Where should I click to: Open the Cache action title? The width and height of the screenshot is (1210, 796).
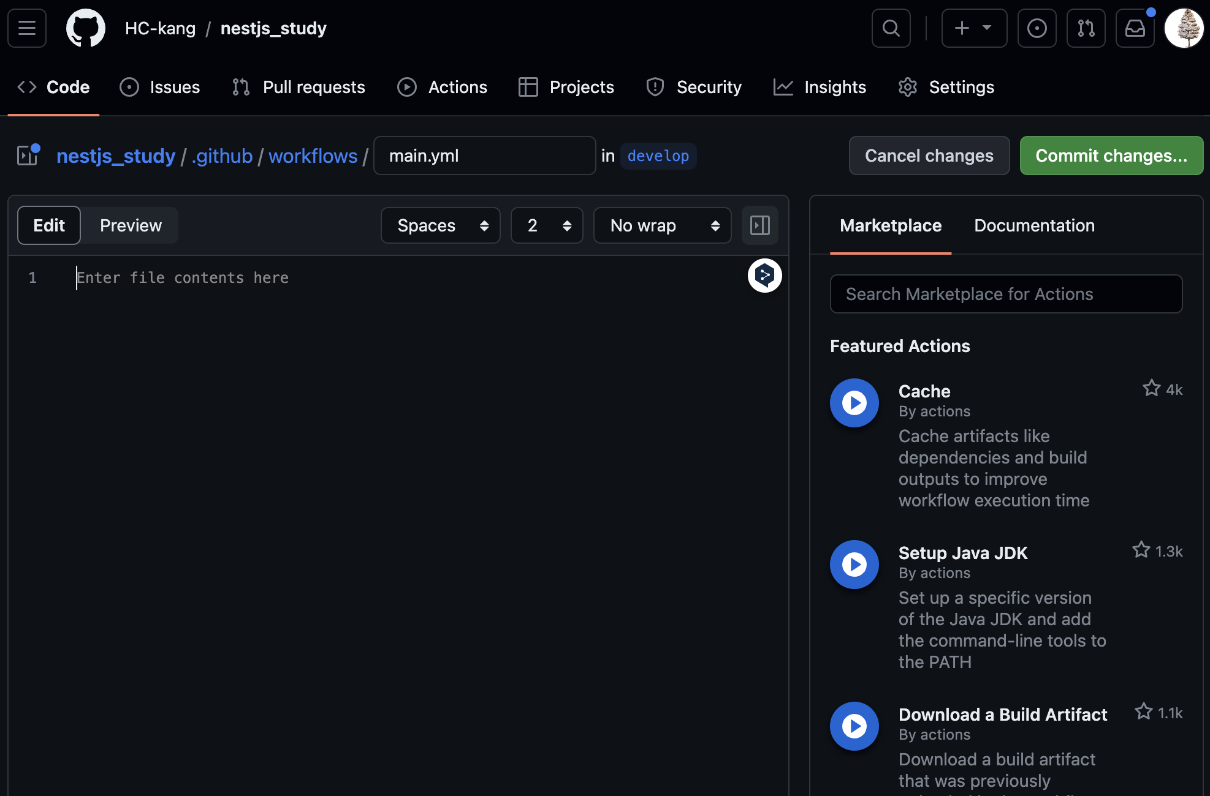pos(924,391)
